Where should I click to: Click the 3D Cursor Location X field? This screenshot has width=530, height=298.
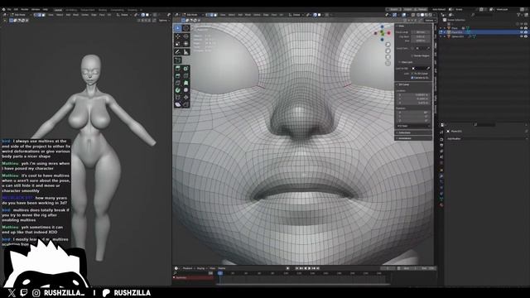[413, 95]
